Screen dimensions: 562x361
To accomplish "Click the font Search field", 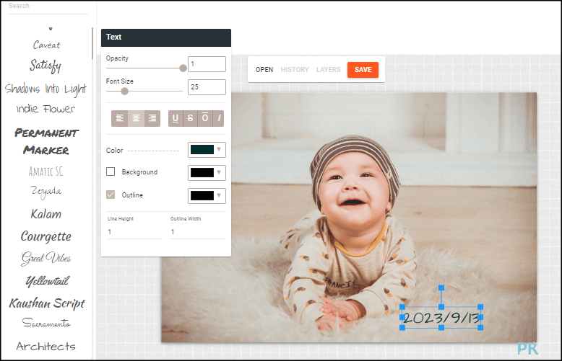I will (48, 6).
